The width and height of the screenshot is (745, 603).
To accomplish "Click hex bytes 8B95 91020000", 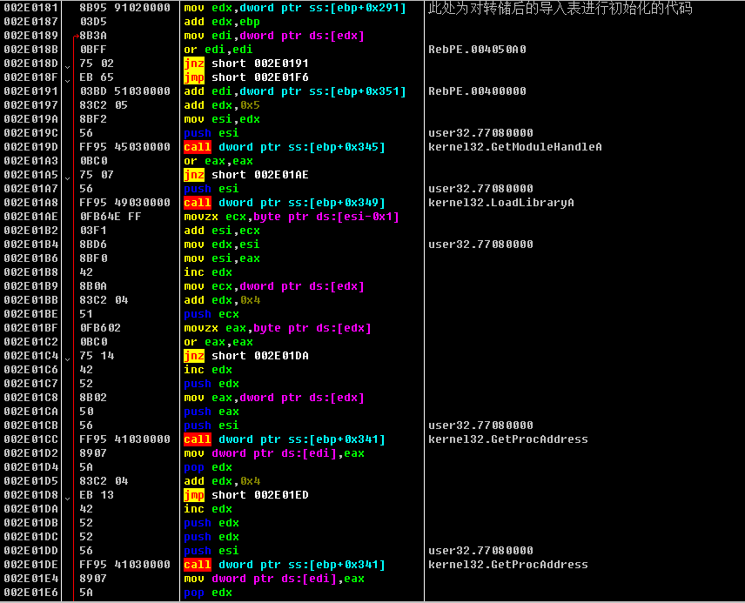I will [x=124, y=8].
